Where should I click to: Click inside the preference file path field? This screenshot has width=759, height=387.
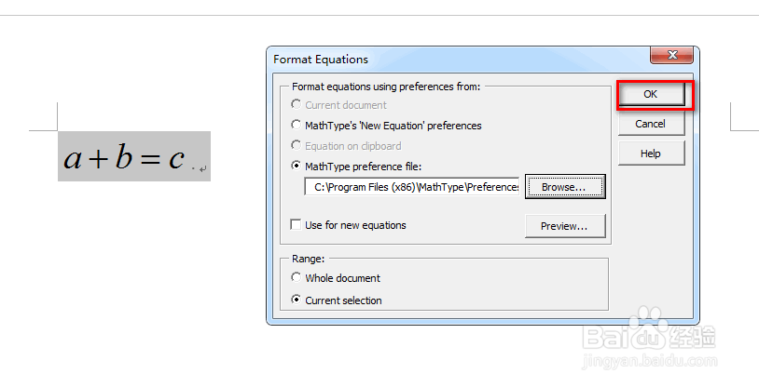coord(412,187)
